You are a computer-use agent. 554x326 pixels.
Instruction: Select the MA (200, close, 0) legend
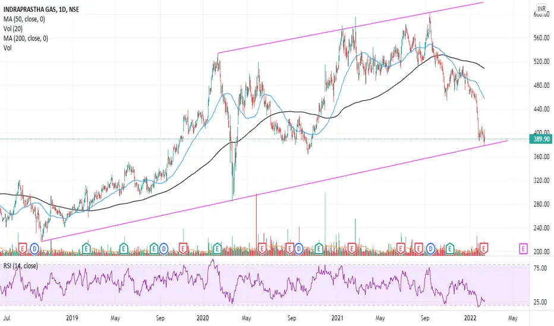point(26,38)
